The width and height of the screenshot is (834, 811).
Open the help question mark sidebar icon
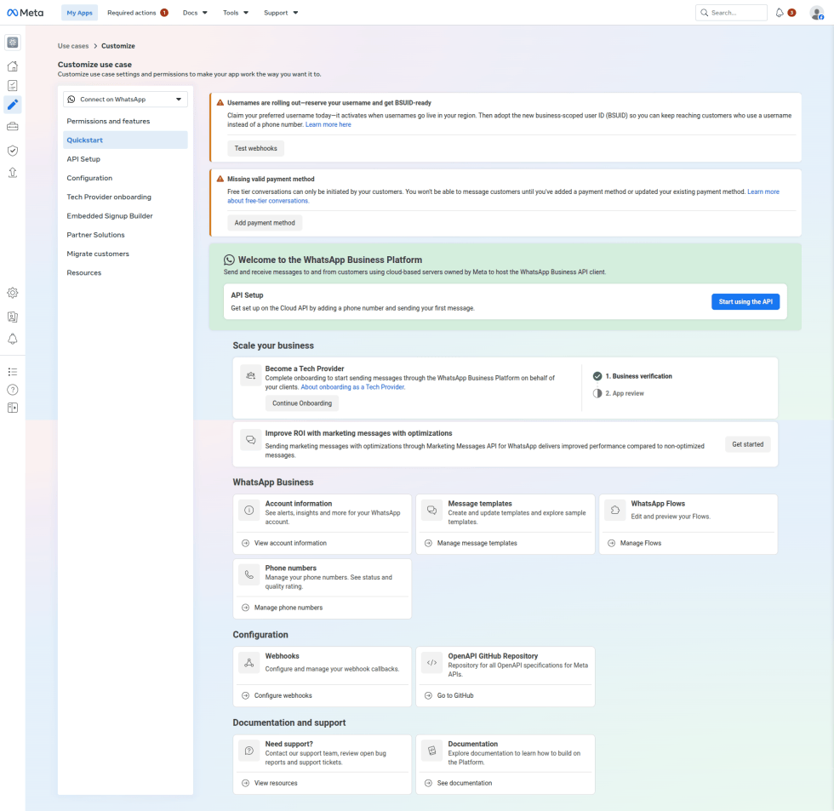(x=13, y=390)
